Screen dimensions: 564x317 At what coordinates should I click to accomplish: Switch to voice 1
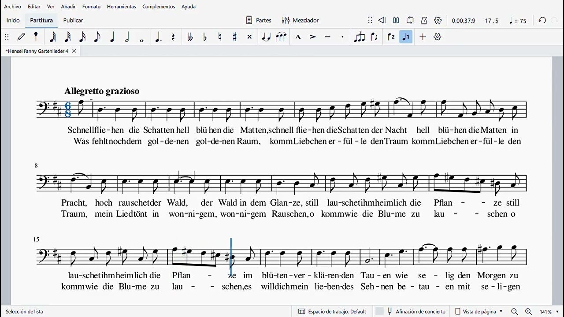(406, 37)
